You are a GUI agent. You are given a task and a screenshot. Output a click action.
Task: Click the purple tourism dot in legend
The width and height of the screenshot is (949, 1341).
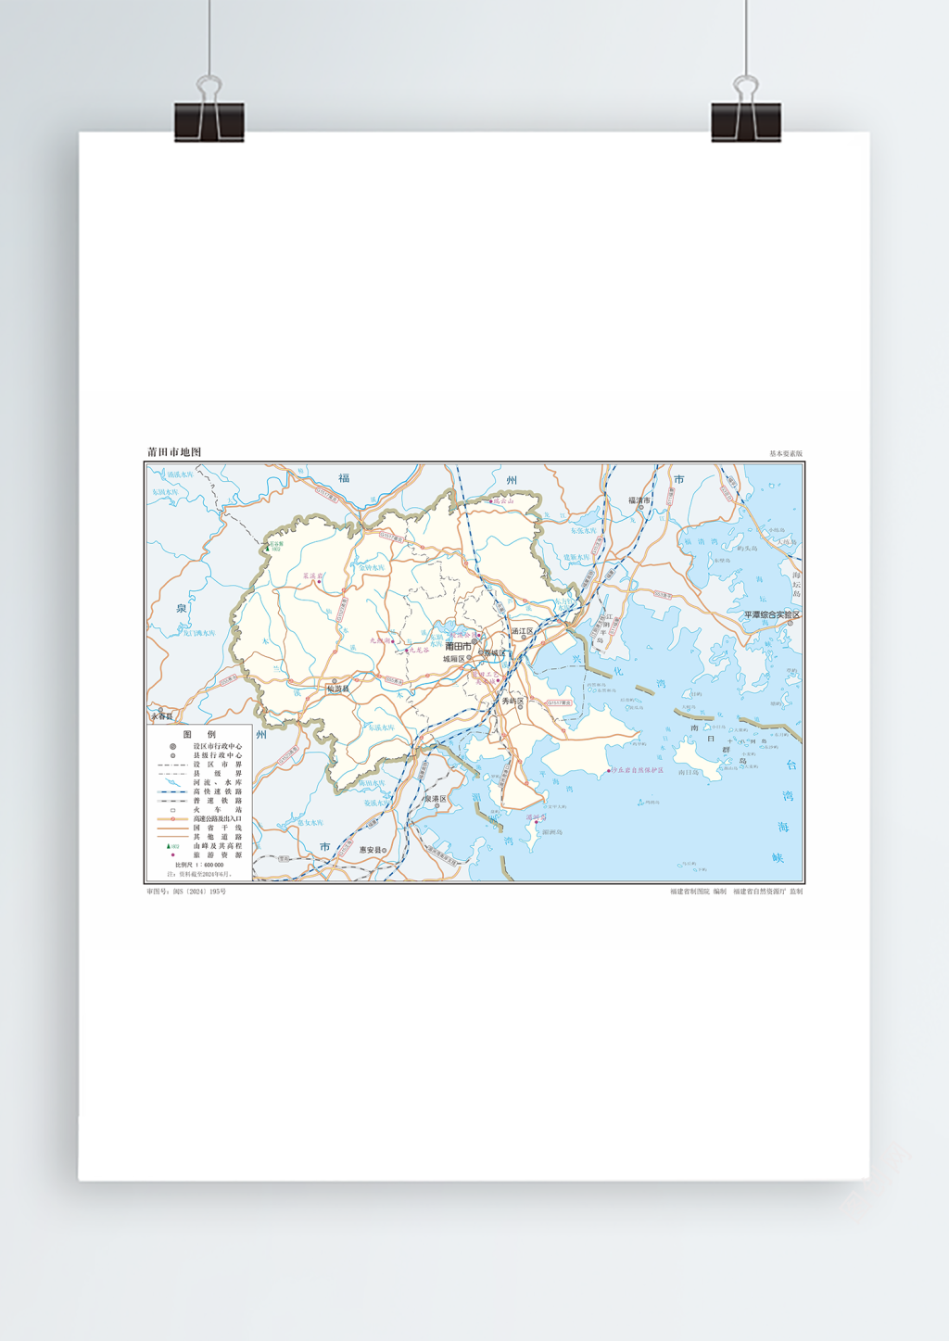[x=172, y=855]
